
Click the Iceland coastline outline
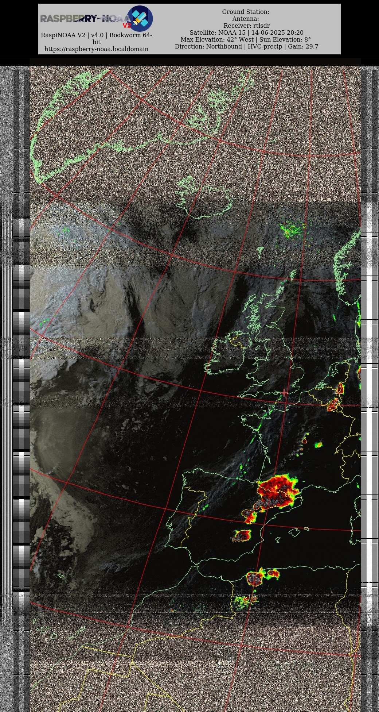[x=204, y=197]
